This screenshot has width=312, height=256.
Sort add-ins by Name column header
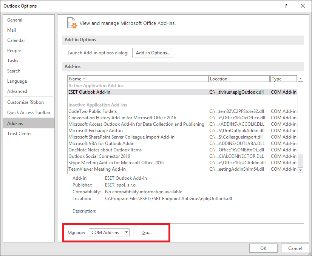pyautogui.click(x=138, y=79)
